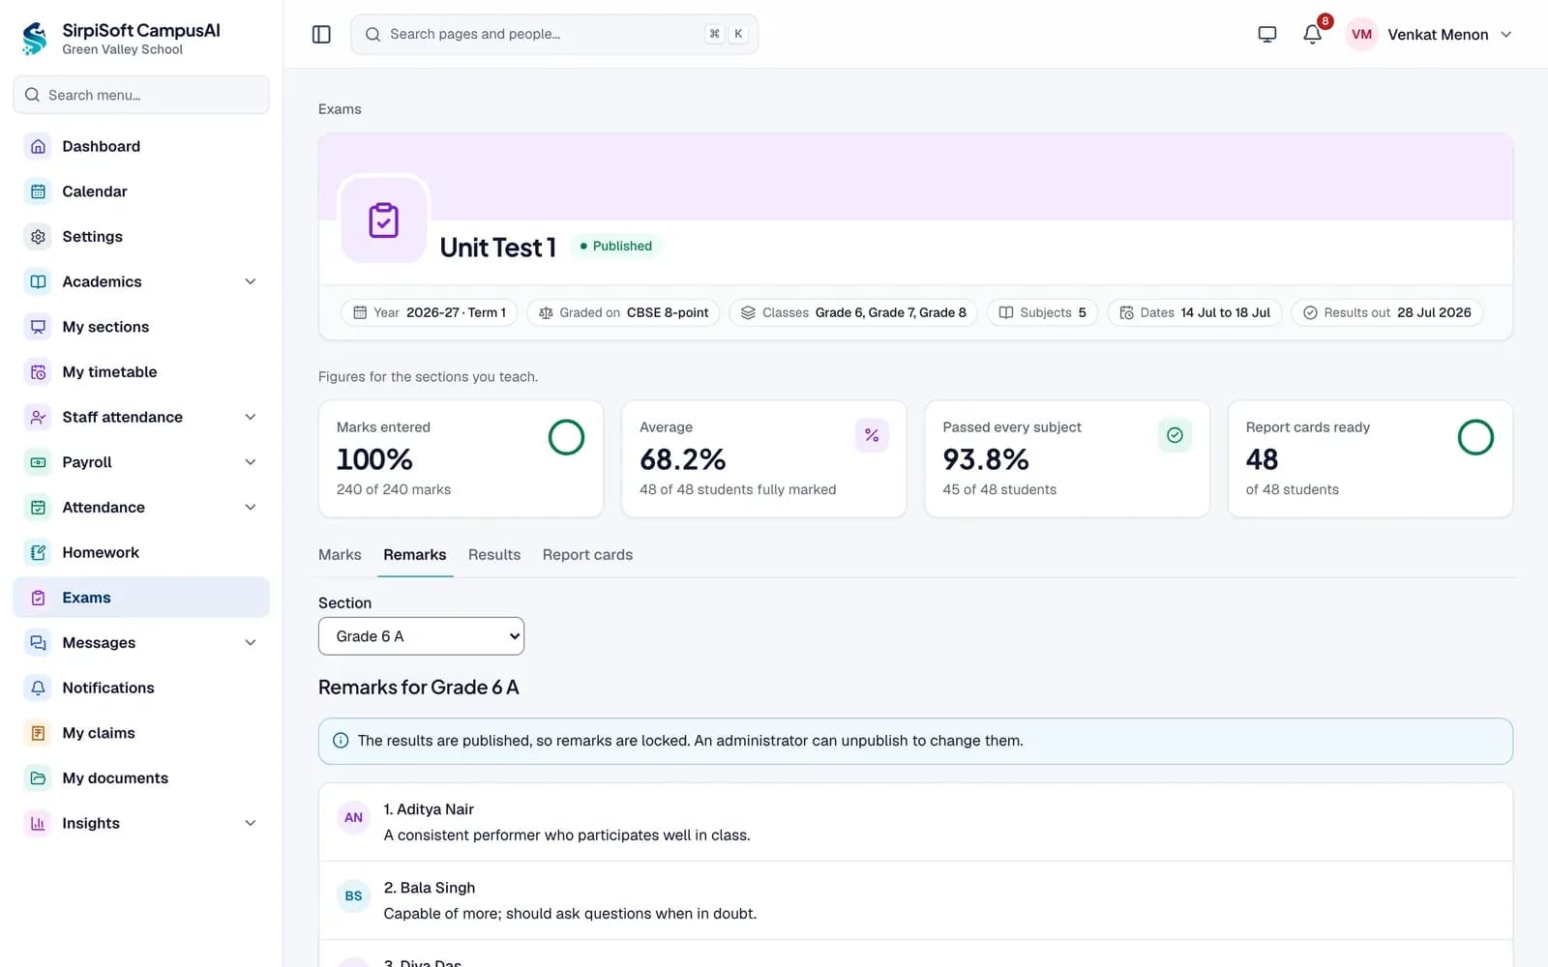Open My documents folder icon
Viewport: 1548px width, 967px height.
click(x=38, y=777)
